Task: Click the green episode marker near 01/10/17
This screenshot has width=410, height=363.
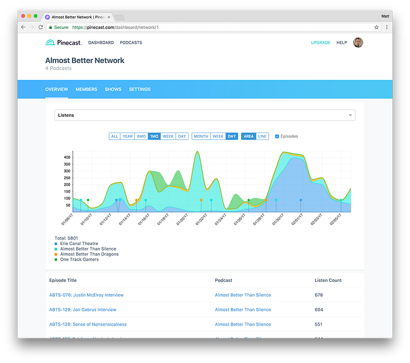Action: (x=88, y=200)
